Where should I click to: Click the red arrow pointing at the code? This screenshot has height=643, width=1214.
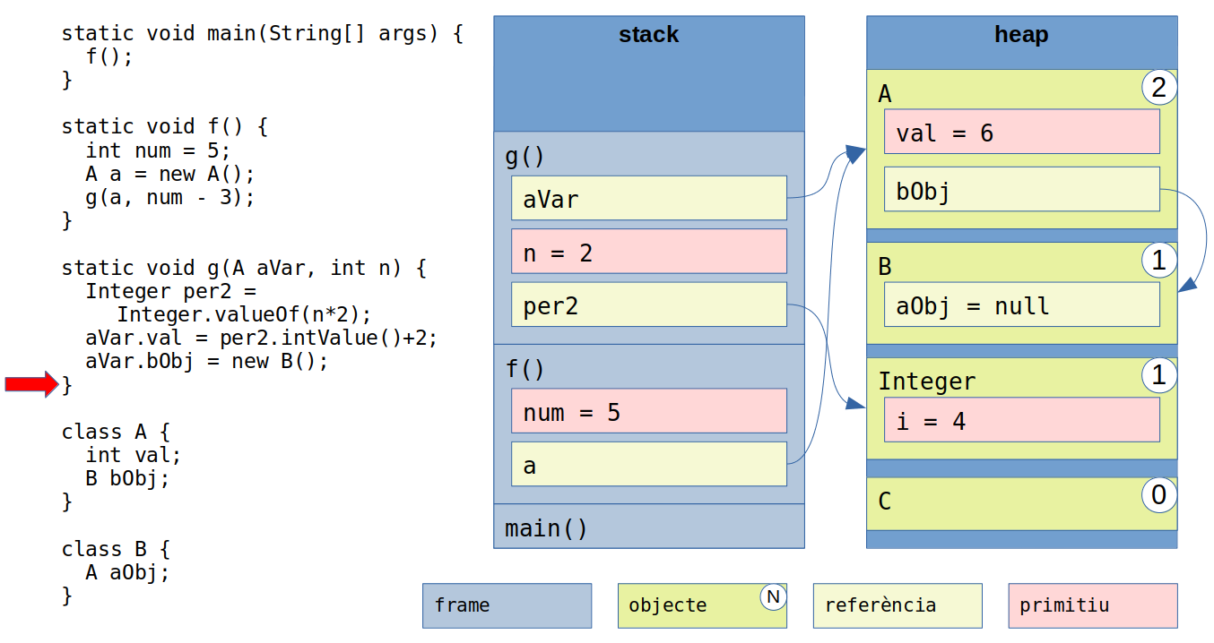click(x=31, y=385)
